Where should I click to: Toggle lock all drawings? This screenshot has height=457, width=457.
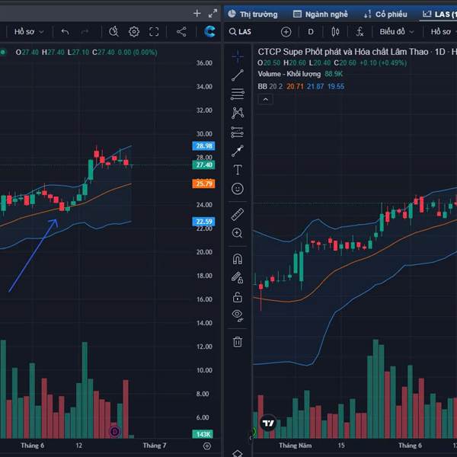pos(238,297)
